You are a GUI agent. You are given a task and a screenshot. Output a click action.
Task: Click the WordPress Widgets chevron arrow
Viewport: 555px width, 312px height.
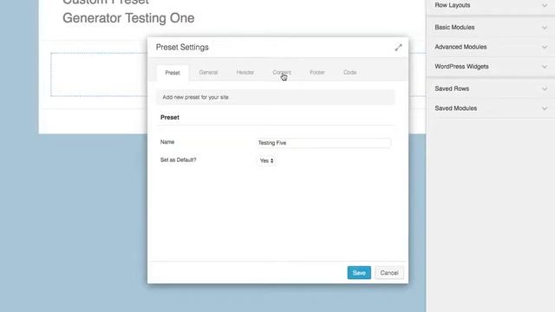545,67
